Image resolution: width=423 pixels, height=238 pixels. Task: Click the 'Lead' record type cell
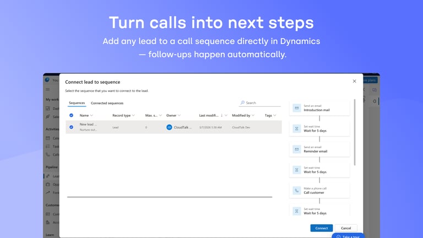116,127
